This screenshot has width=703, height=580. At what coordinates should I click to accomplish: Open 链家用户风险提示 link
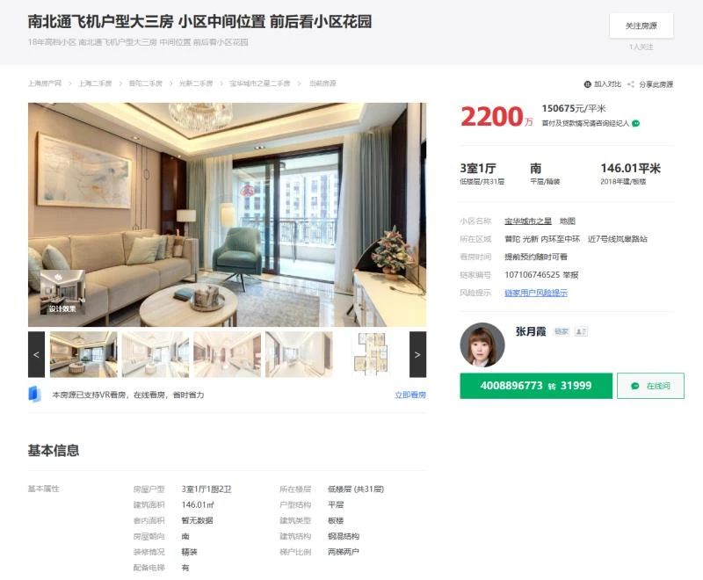click(536, 293)
